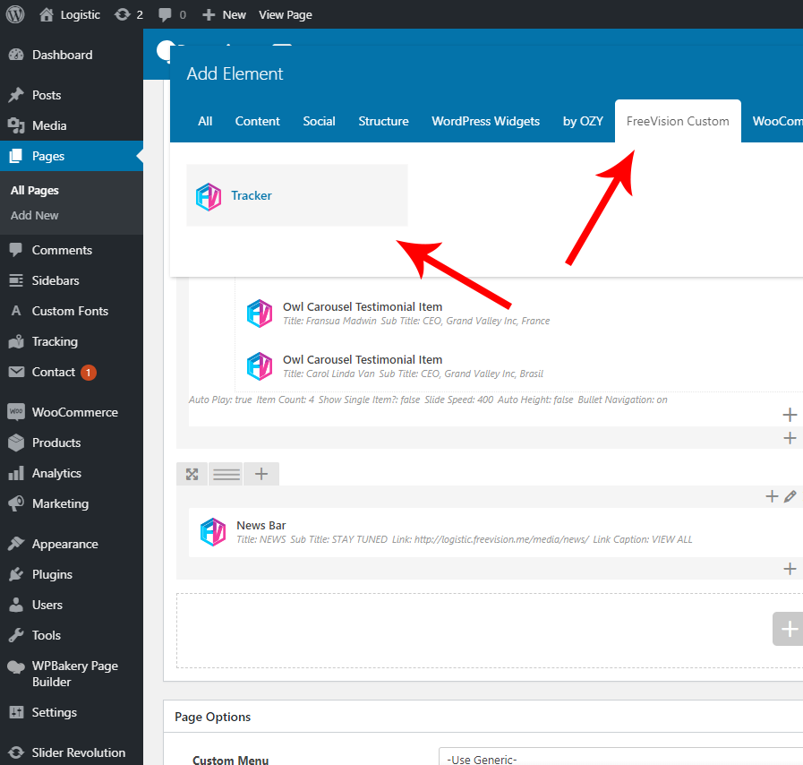Click the Add New pages link

(x=35, y=215)
